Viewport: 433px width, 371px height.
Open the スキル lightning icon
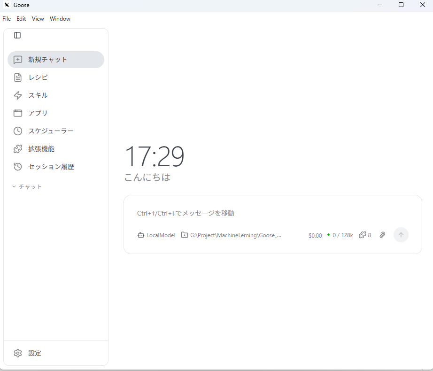pos(18,95)
